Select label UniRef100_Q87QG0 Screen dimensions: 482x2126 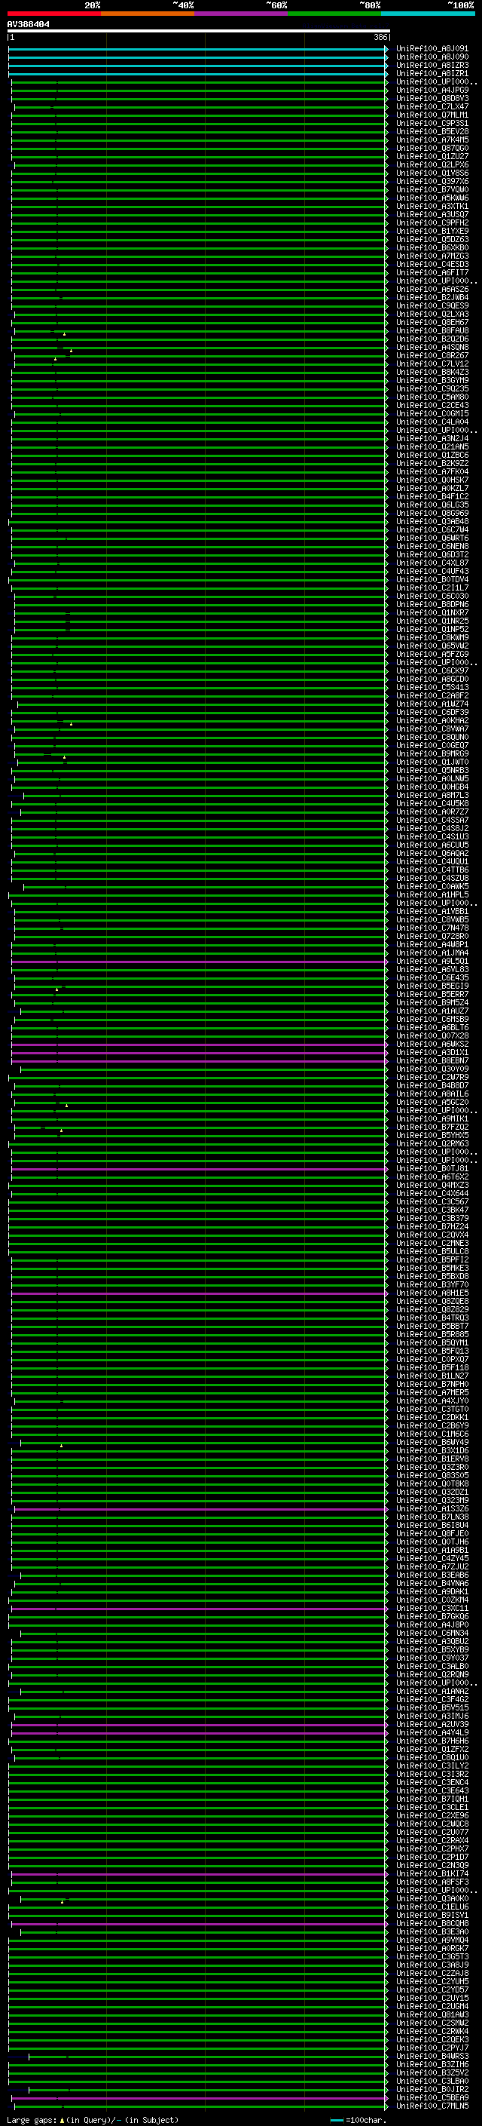pos(432,149)
